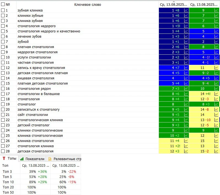
Task: Open chart icon for 'детская стоматология' second column
Action: click(216, 151)
